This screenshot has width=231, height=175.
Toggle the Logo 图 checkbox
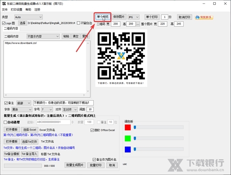click(4, 23)
